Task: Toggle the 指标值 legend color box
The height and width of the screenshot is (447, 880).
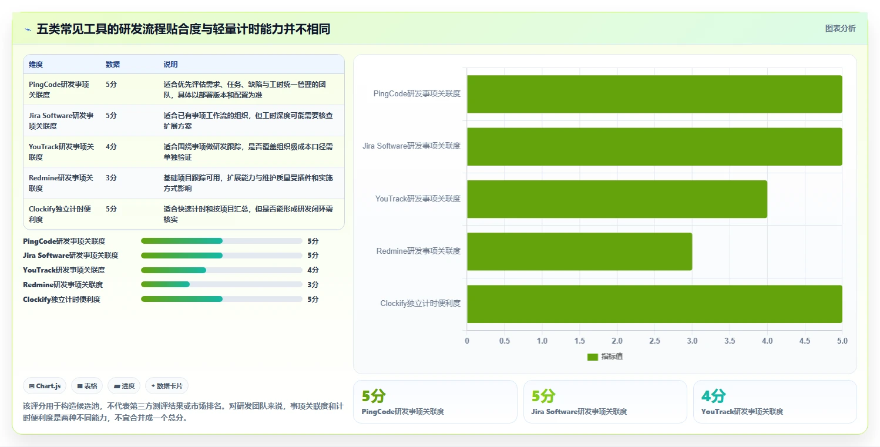Action: click(592, 357)
